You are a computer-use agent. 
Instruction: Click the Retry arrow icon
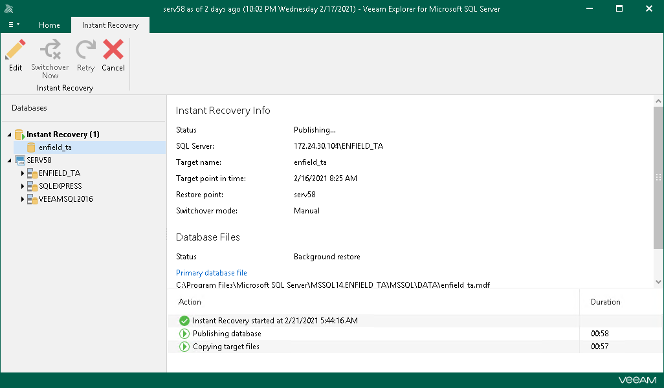click(85, 50)
